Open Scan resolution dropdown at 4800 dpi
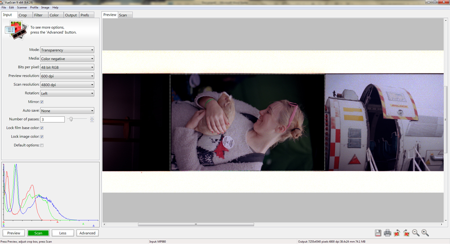Screen dimensions: 450x244 67,85
